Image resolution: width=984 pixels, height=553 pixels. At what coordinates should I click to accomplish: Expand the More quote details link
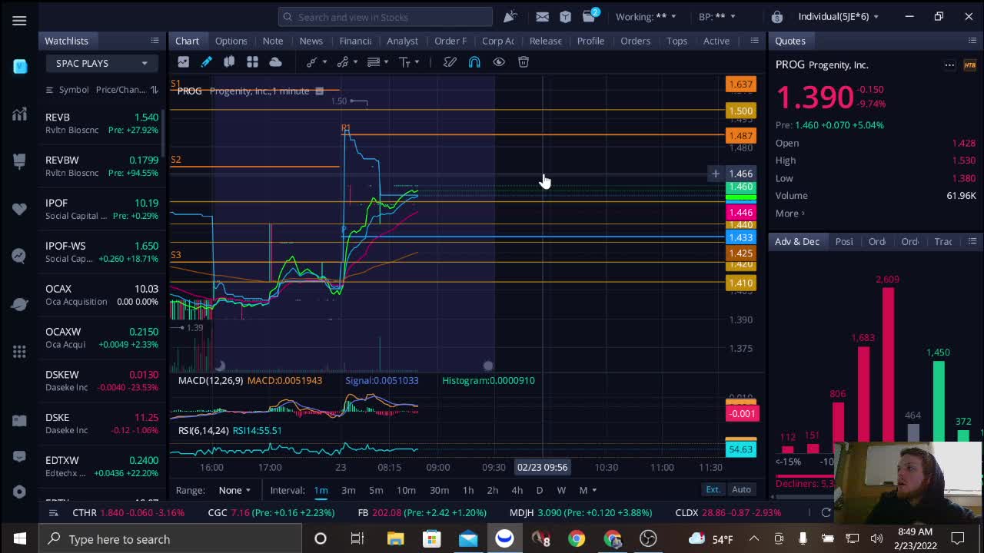click(790, 214)
